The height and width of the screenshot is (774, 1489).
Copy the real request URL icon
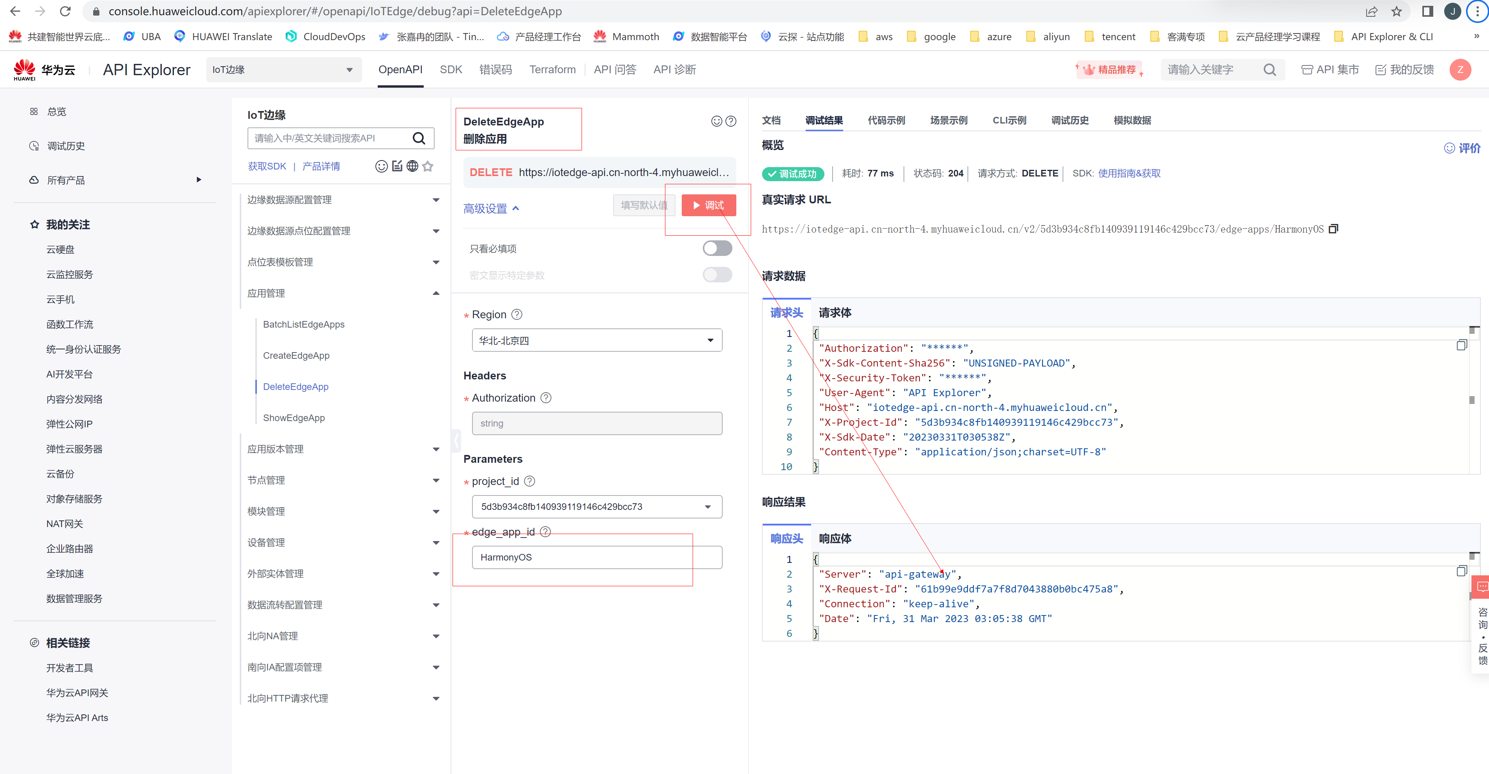[1333, 229]
